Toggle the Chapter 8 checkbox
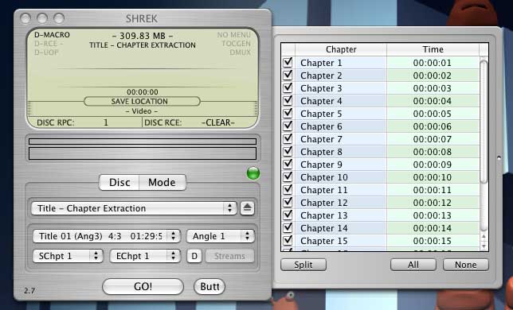The image size is (513, 310). 288,151
